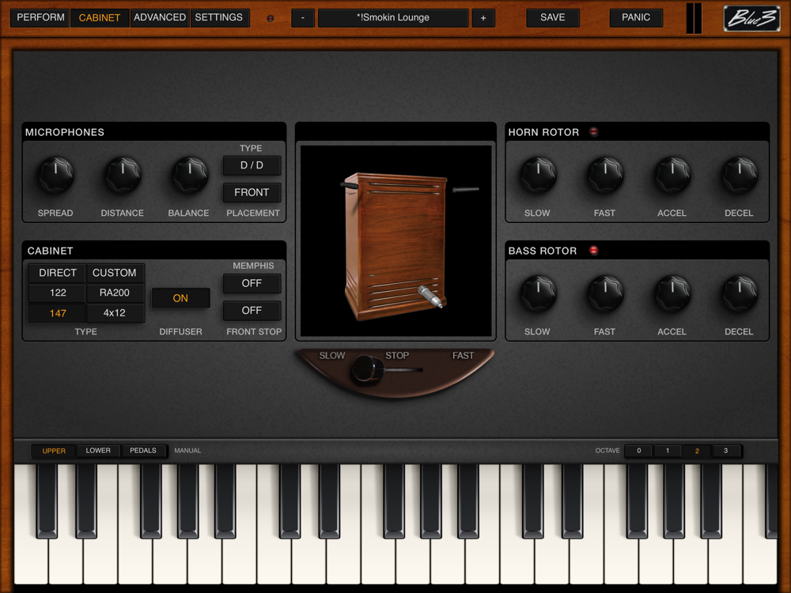
Task: Select the 147 cabinet type
Action: (58, 313)
